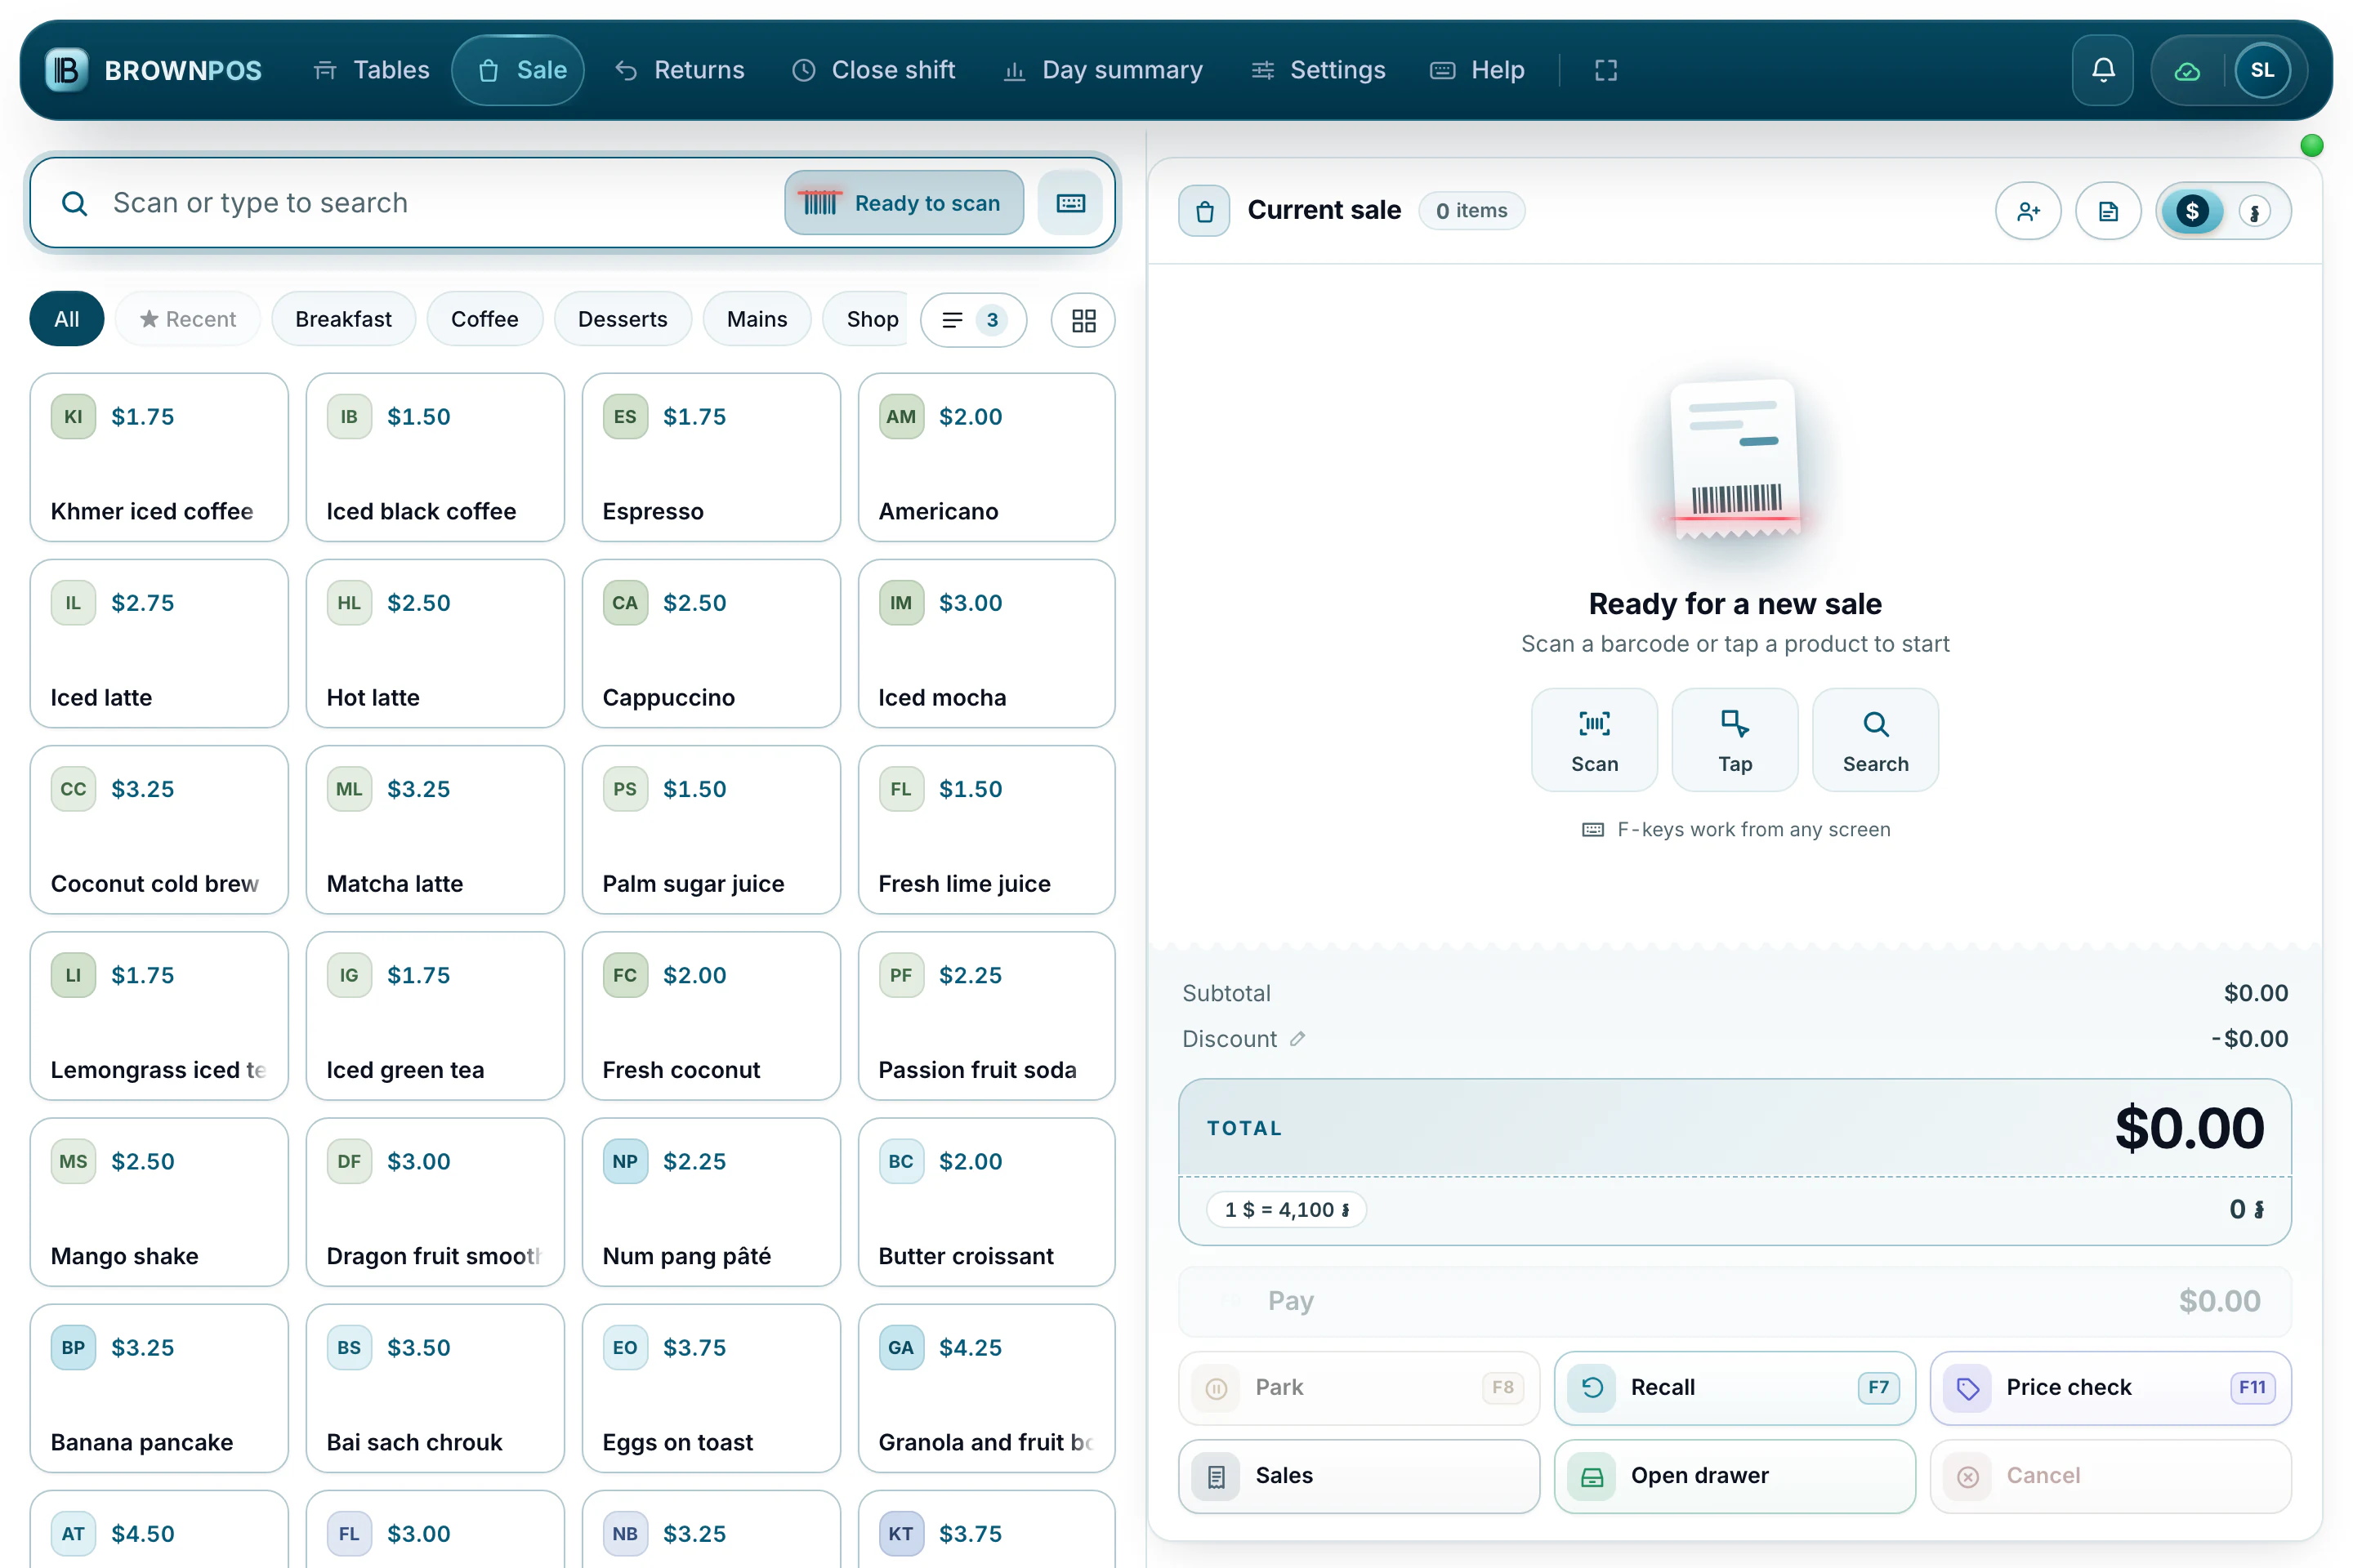Image resolution: width=2353 pixels, height=1568 pixels.
Task: Expand the more categories list
Action: point(973,320)
